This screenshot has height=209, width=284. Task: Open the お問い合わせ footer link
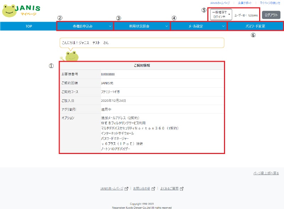[141, 189]
